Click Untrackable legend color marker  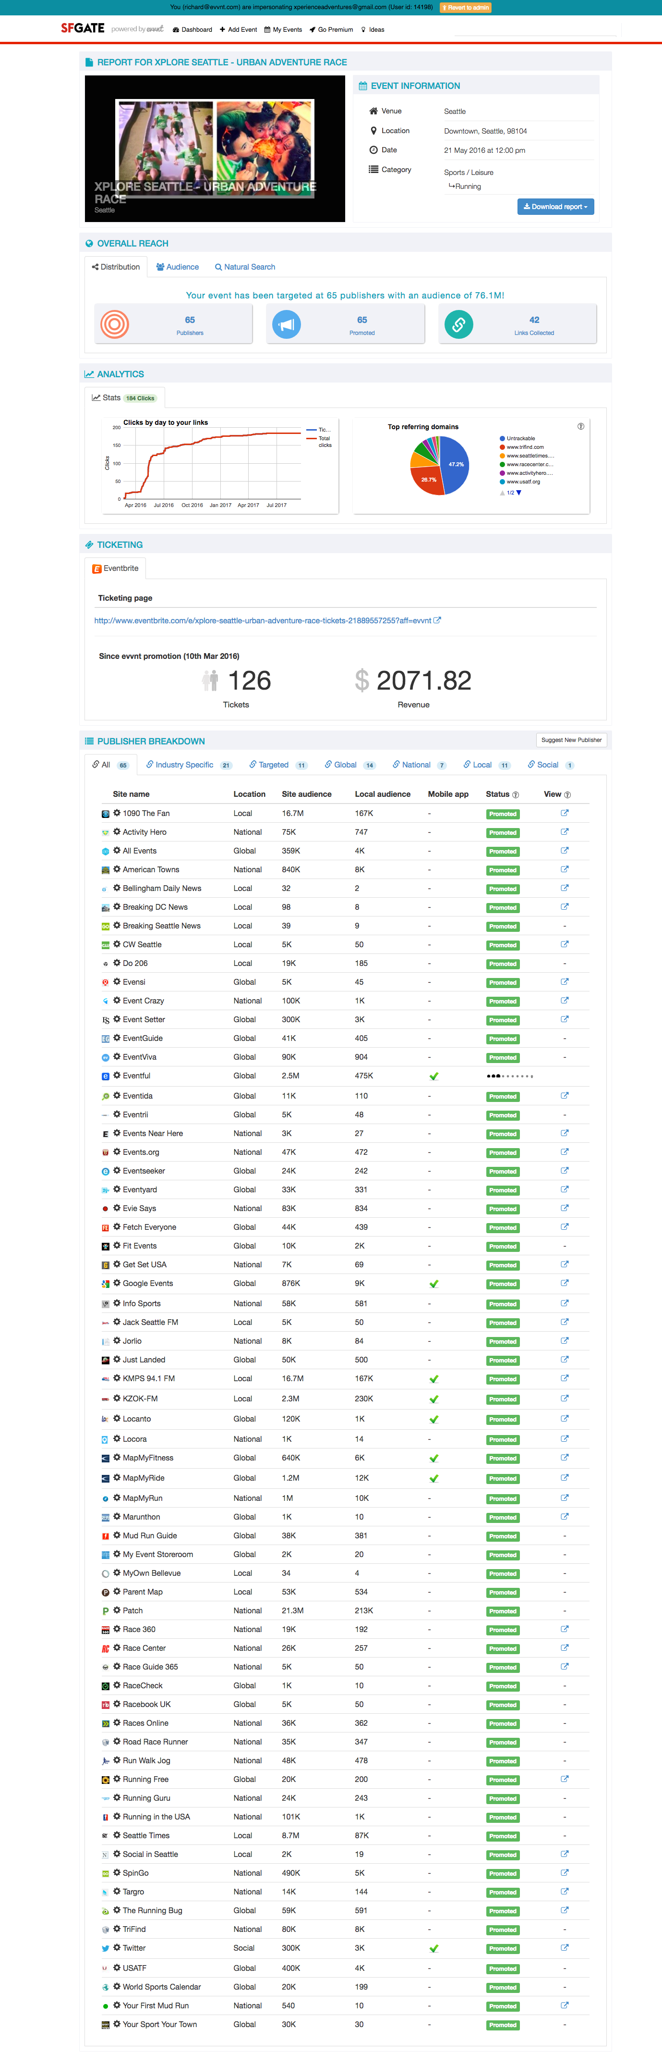point(502,439)
